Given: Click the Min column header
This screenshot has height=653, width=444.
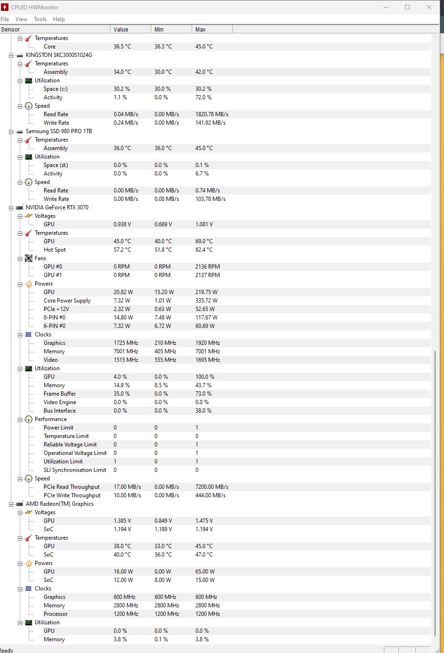Looking at the screenshot, I should tap(171, 29).
